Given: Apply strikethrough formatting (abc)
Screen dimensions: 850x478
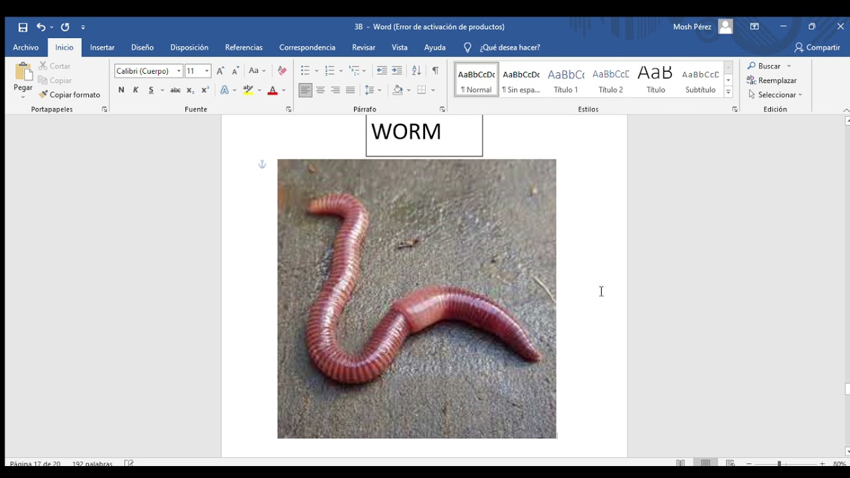Looking at the screenshot, I should click(175, 90).
